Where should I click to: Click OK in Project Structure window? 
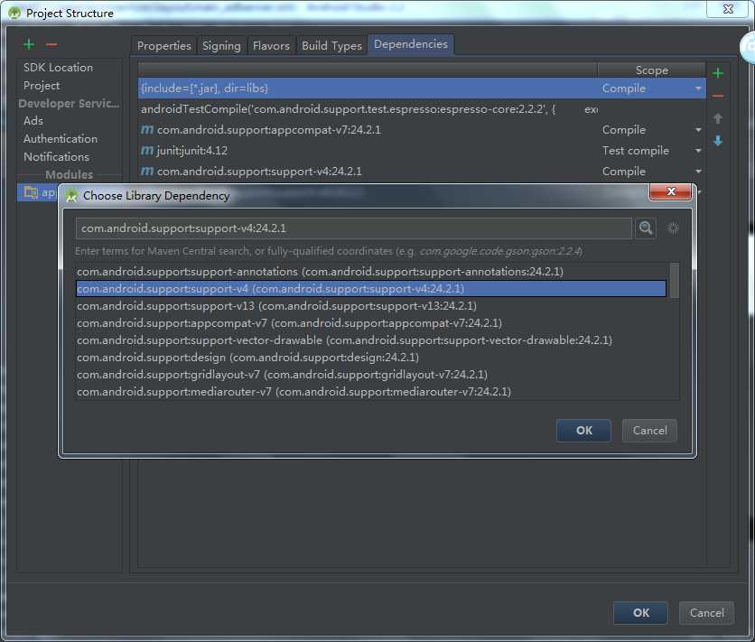(x=641, y=612)
